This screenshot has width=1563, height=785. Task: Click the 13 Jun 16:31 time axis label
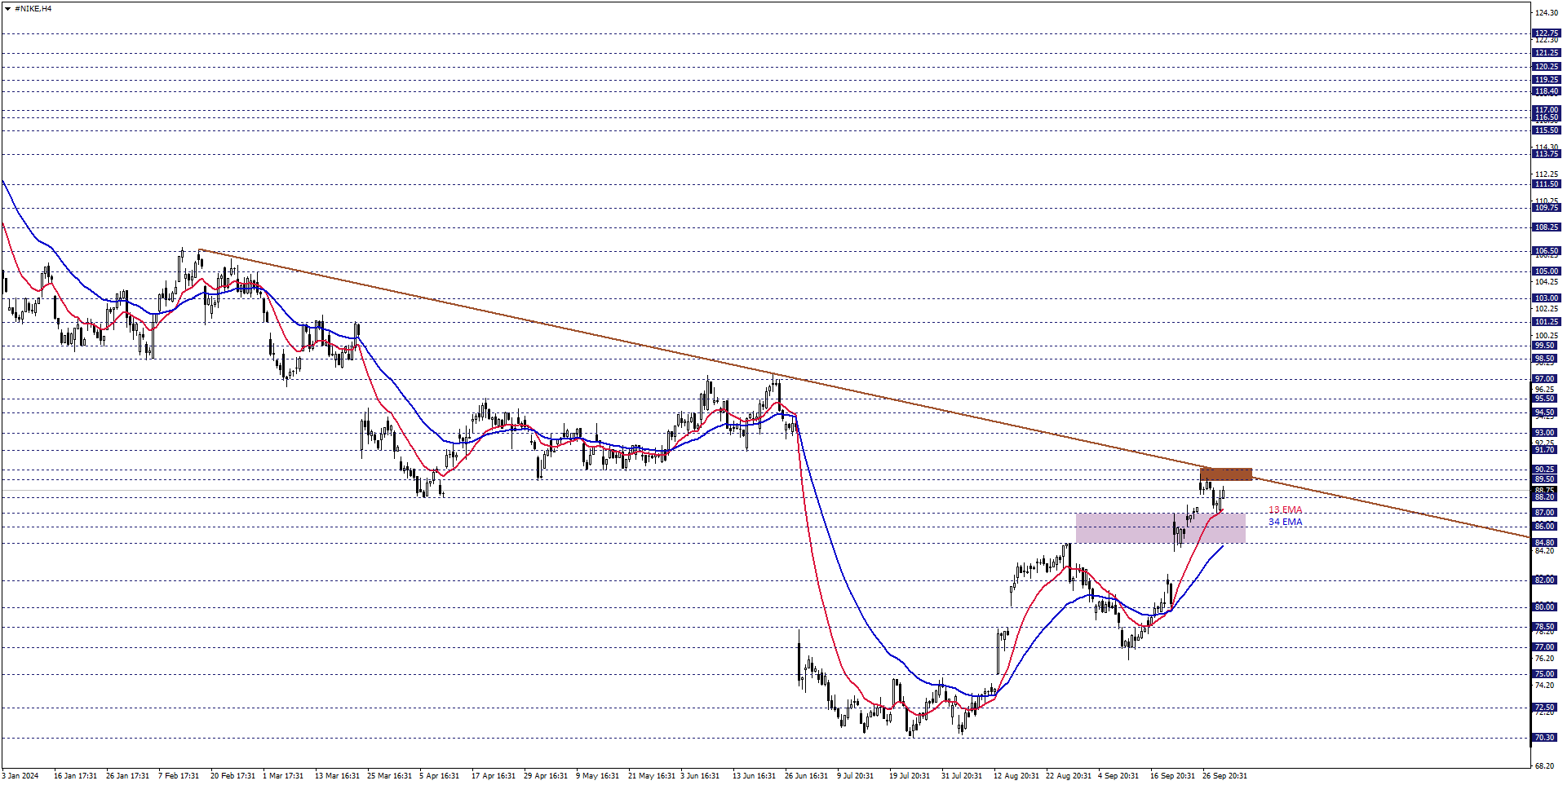tap(755, 776)
